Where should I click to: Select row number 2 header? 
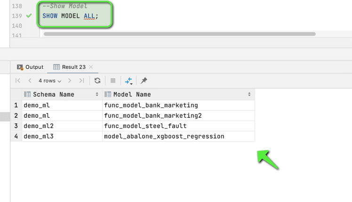tap(16, 115)
